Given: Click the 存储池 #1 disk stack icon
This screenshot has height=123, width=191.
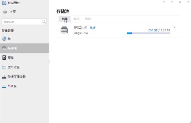Looking at the screenshot, I should pyautogui.click(x=64, y=30).
